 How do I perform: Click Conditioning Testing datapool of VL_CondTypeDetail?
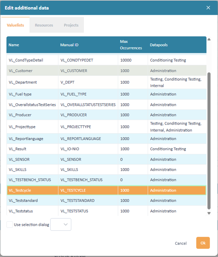168,60
